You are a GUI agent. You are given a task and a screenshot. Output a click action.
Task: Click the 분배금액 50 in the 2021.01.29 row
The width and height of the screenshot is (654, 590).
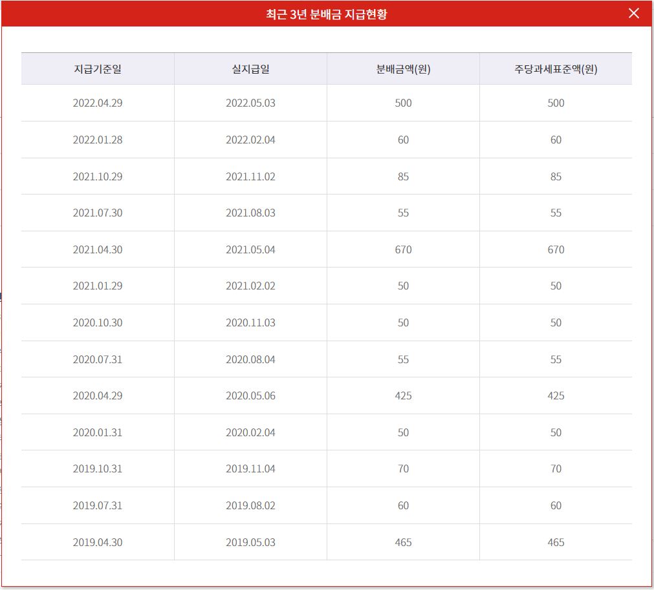(403, 286)
